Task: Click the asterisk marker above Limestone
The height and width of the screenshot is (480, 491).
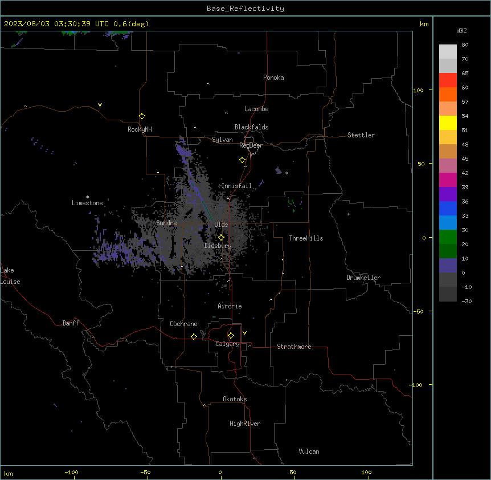Action: click(x=87, y=197)
